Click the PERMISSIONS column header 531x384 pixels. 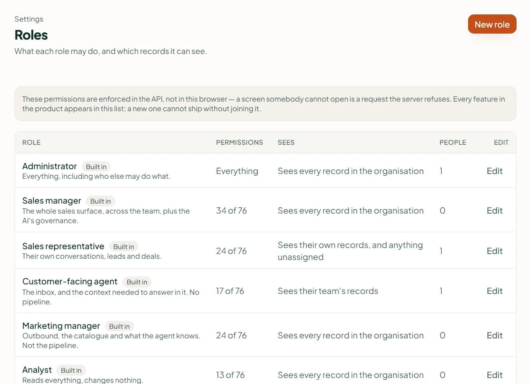[x=239, y=142]
